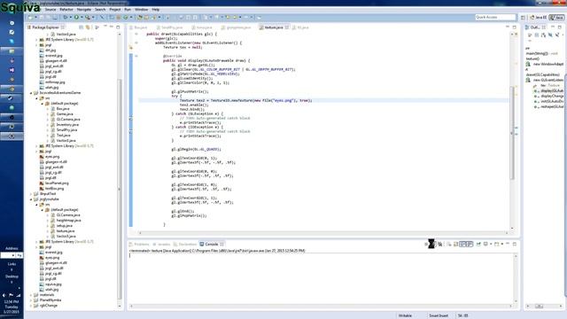Viewport: 567px width, 319px height.
Task: Toggle Link with Editor in Package Explorer
Action: [88, 27]
